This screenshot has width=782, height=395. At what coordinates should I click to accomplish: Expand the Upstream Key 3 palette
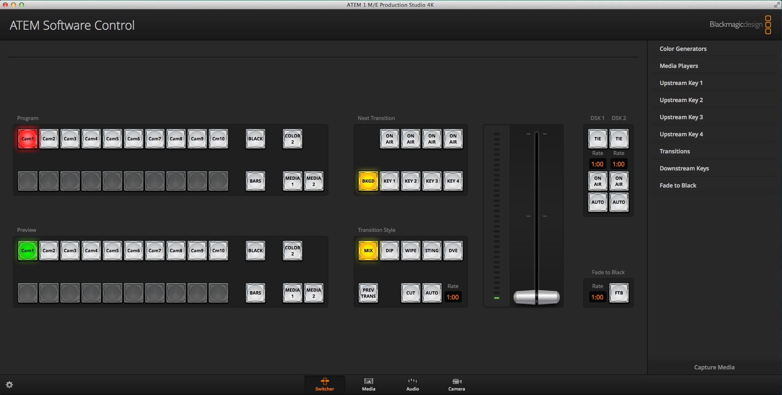click(x=714, y=117)
